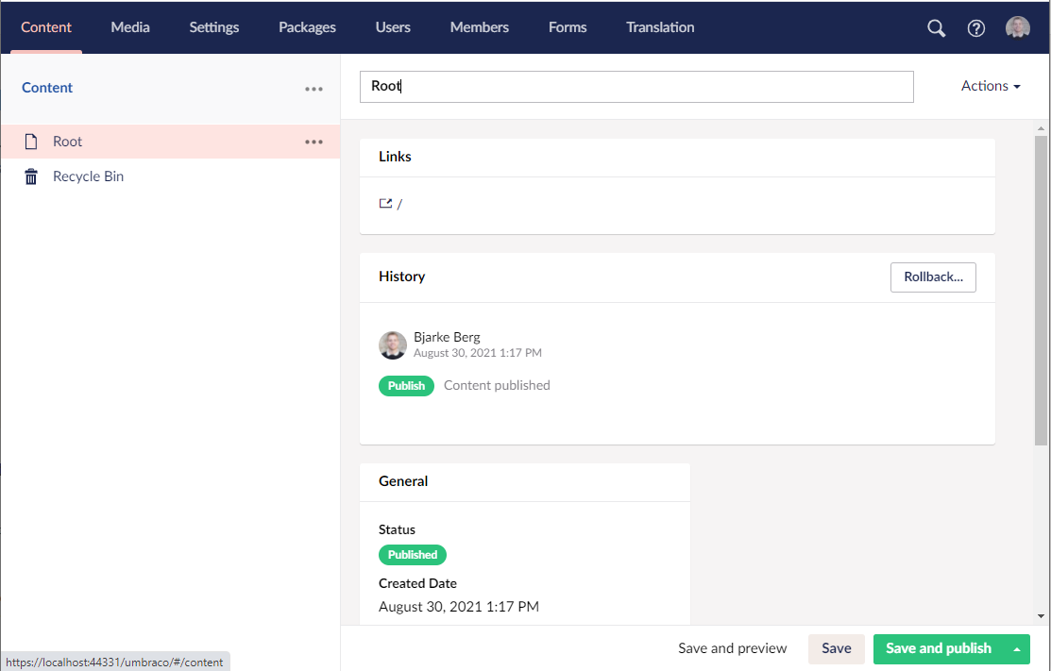Click Bjarke Berg's avatar in History
The image size is (1051, 671).
(393, 345)
